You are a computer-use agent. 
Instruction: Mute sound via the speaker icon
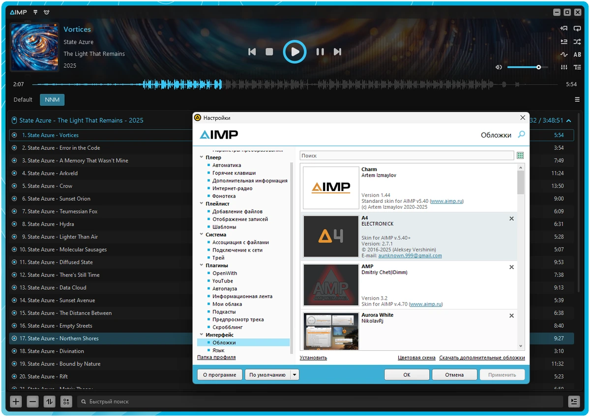coord(499,67)
